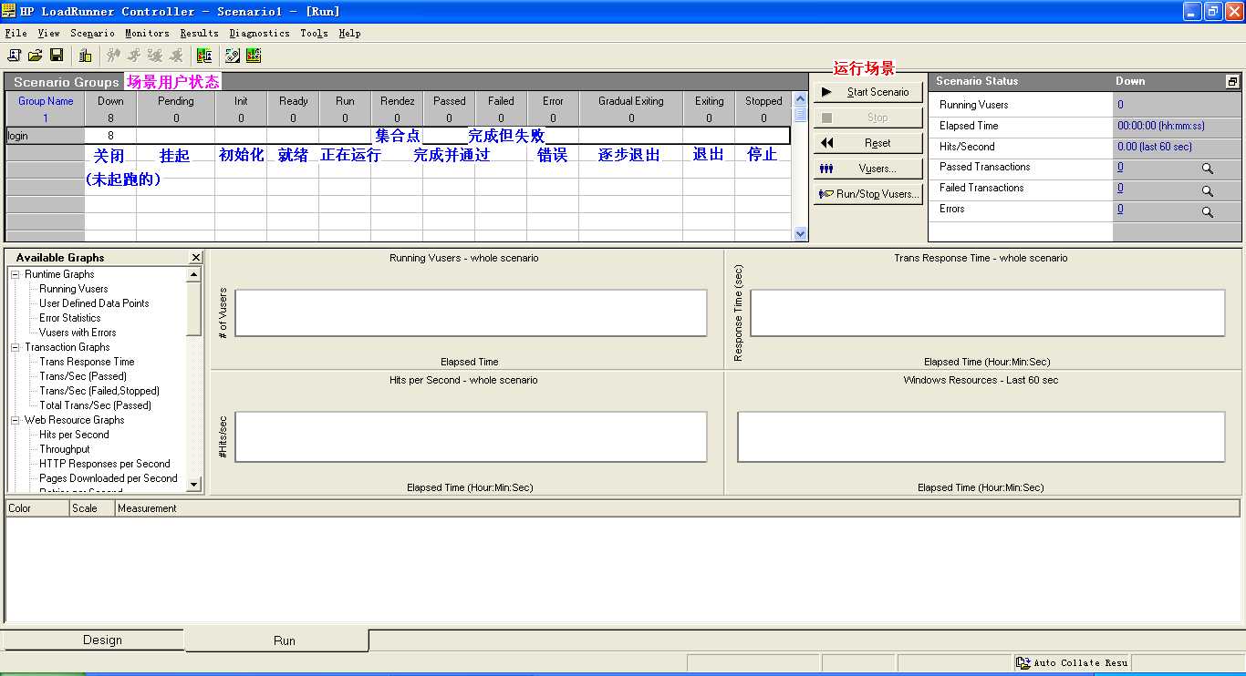Select Trans/Sec (Passed) tree item

tap(83, 376)
